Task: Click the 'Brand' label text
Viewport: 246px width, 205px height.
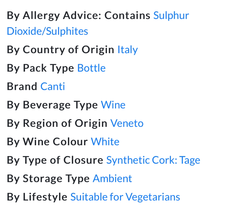Action: (22, 87)
